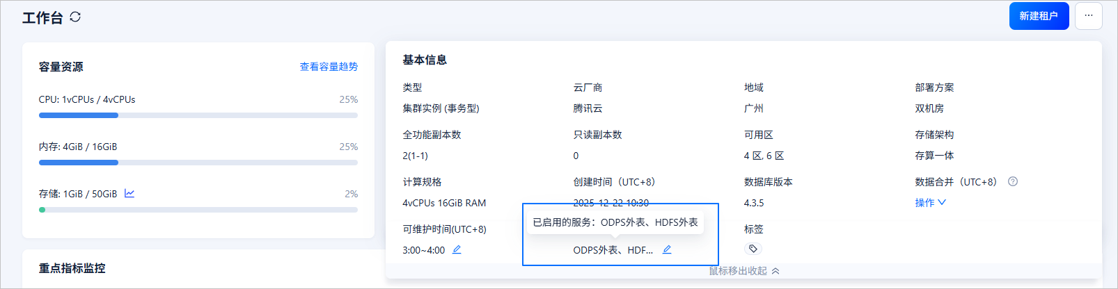Select the 双机房 deployment value

click(x=929, y=108)
